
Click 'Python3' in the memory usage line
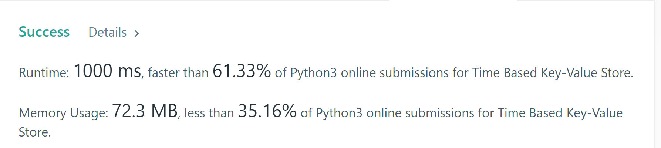coord(339,113)
